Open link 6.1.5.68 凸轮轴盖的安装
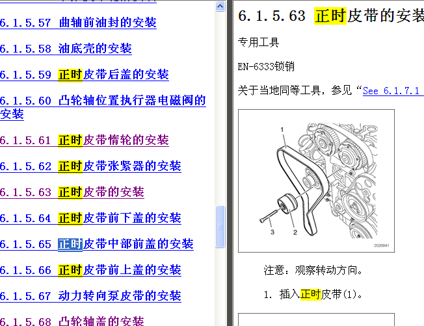Viewport: 424px width, 326px height. coord(72,321)
